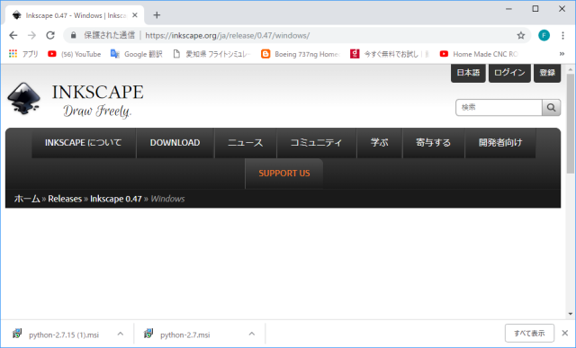The height and width of the screenshot is (348, 576).
Task: Go to Inkscape 0.47 breadcrumb link
Action: (x=116, y=199)
